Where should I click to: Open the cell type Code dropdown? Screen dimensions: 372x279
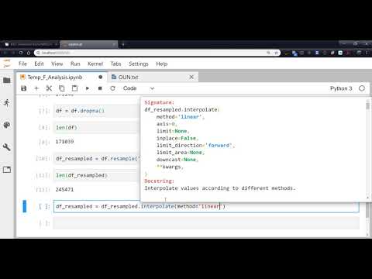click(x=139, y=88)
